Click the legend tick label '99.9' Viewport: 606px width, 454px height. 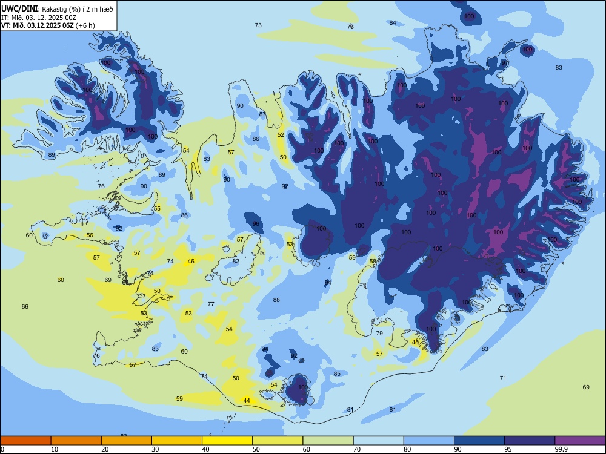point(561,449)
